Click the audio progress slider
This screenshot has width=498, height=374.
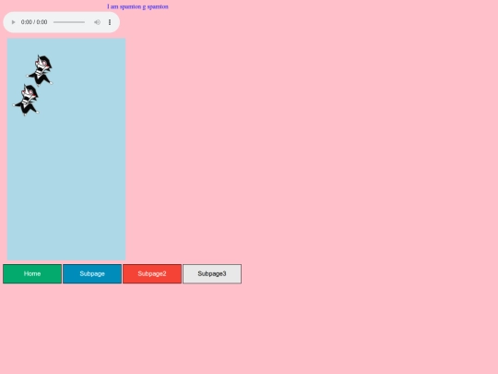pyautogui.click(x=69, y=22)
